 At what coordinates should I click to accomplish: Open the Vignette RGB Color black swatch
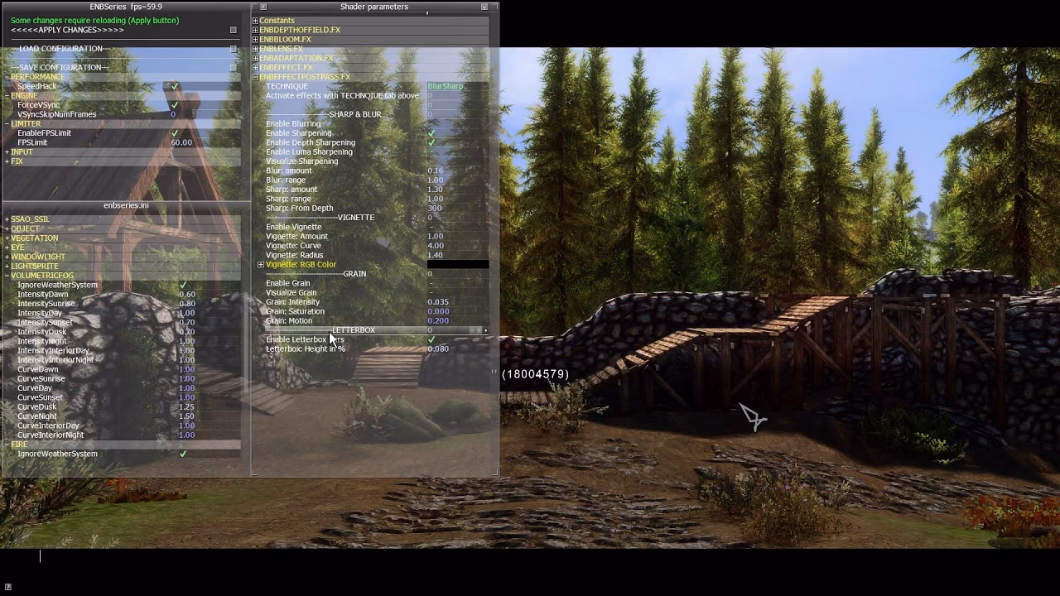pos(457,265)
